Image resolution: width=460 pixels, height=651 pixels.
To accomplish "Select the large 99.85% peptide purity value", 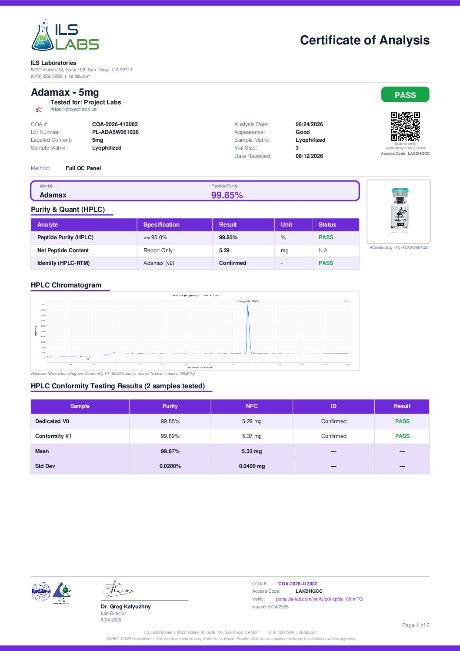I will click(227, 195).
